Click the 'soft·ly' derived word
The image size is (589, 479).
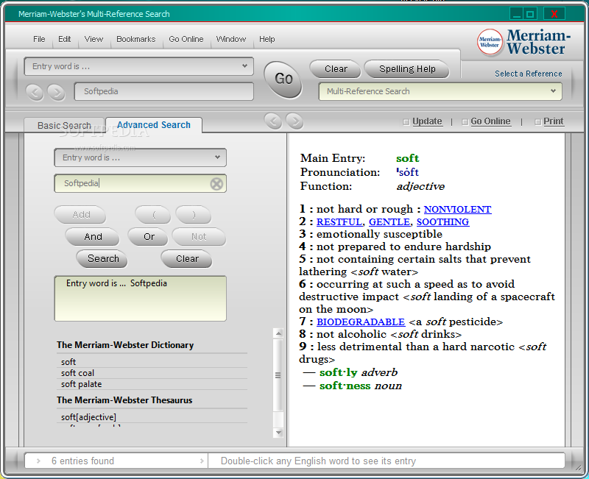point(339,372)
